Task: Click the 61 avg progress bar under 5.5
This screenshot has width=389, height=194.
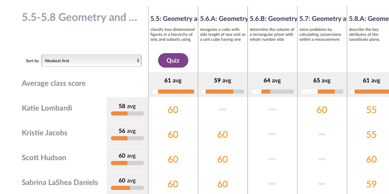Action: (x=173, y=92)
